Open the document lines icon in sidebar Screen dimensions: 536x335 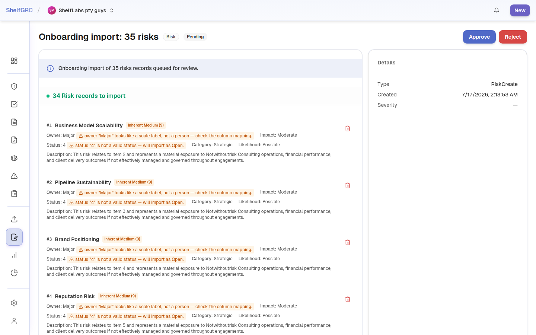tap(14, 122)
